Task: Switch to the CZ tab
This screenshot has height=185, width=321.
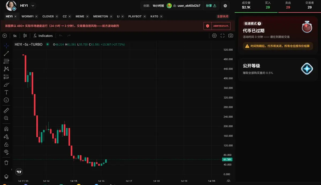Action: [x=65, y=16]
